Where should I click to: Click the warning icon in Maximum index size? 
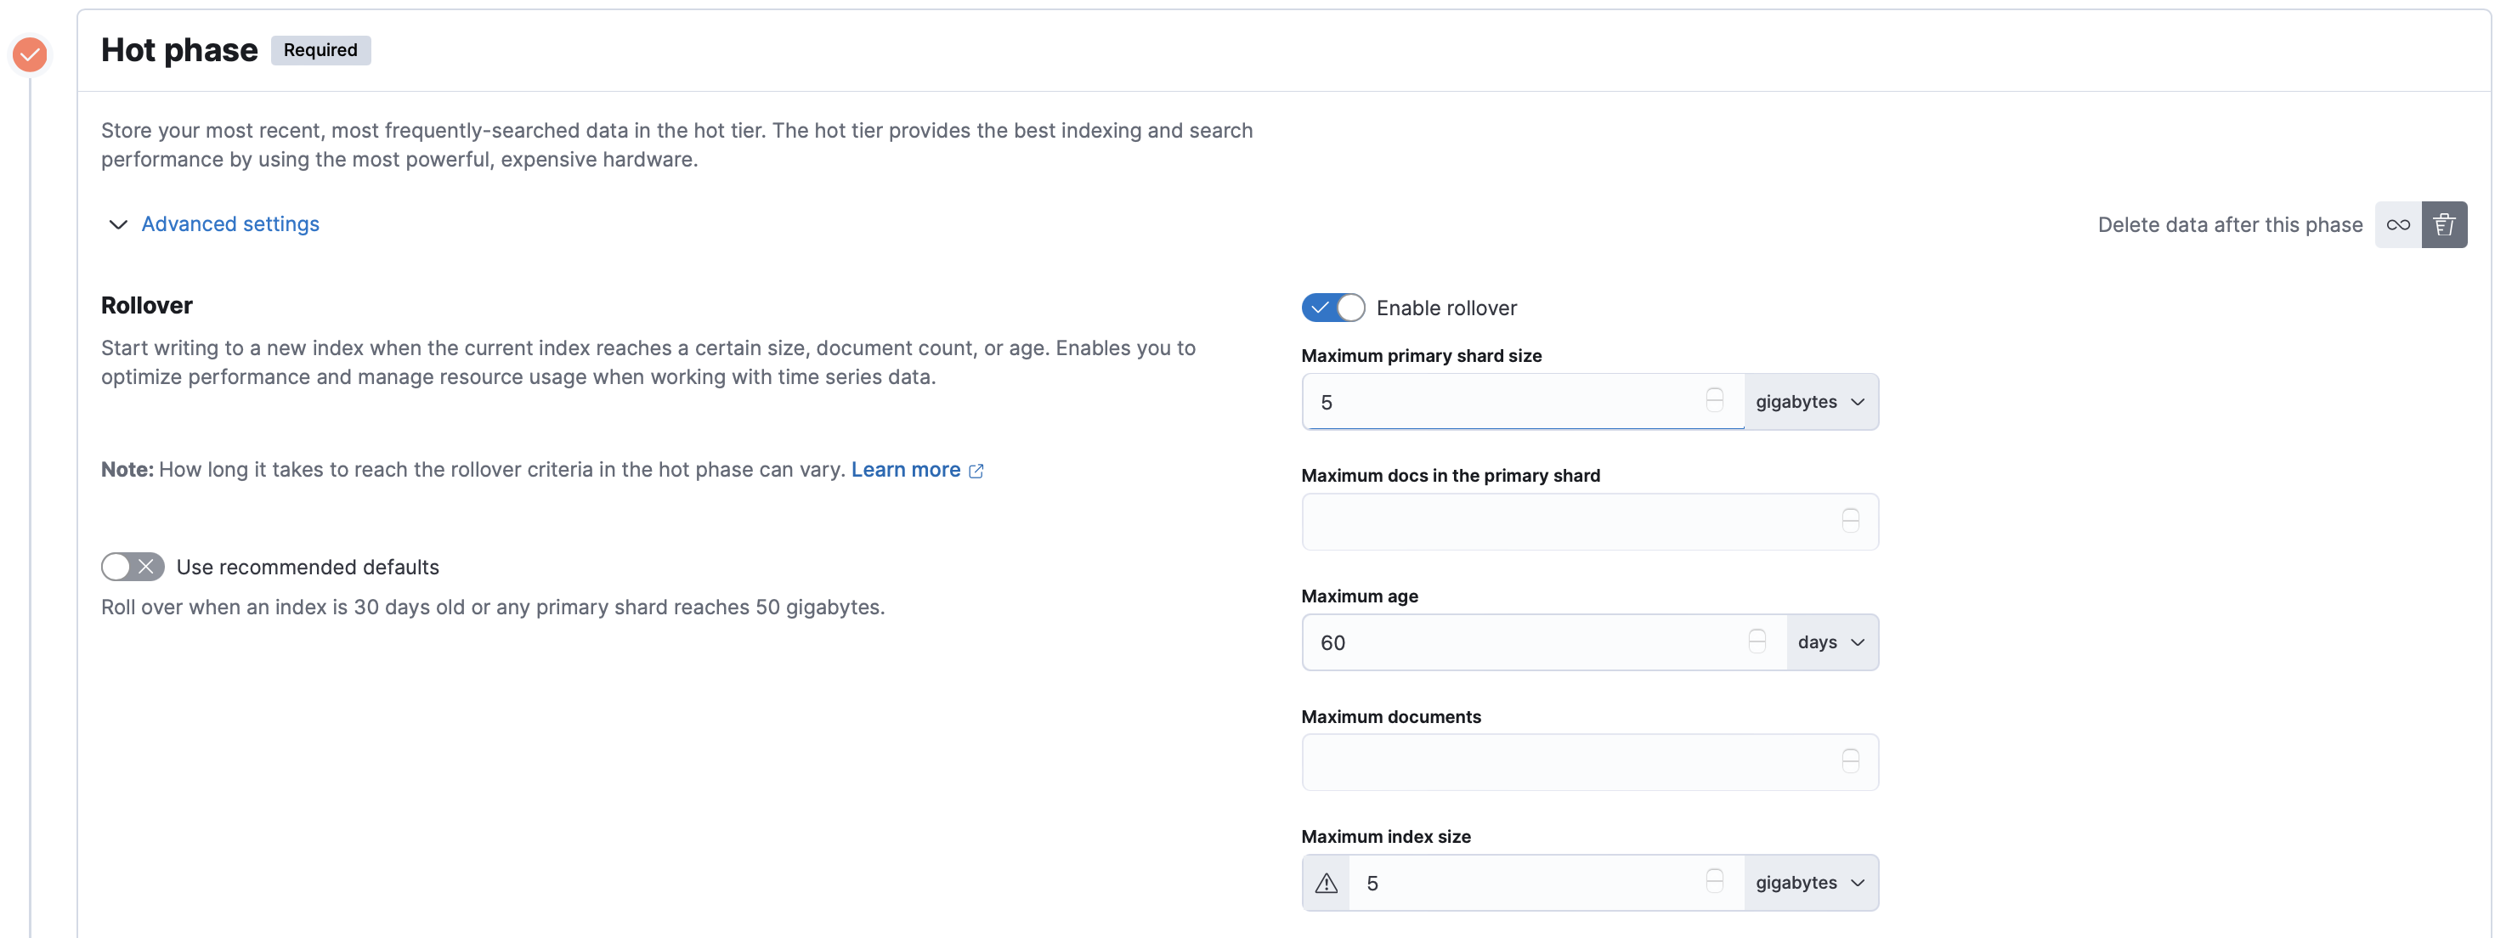(1326, 883)
